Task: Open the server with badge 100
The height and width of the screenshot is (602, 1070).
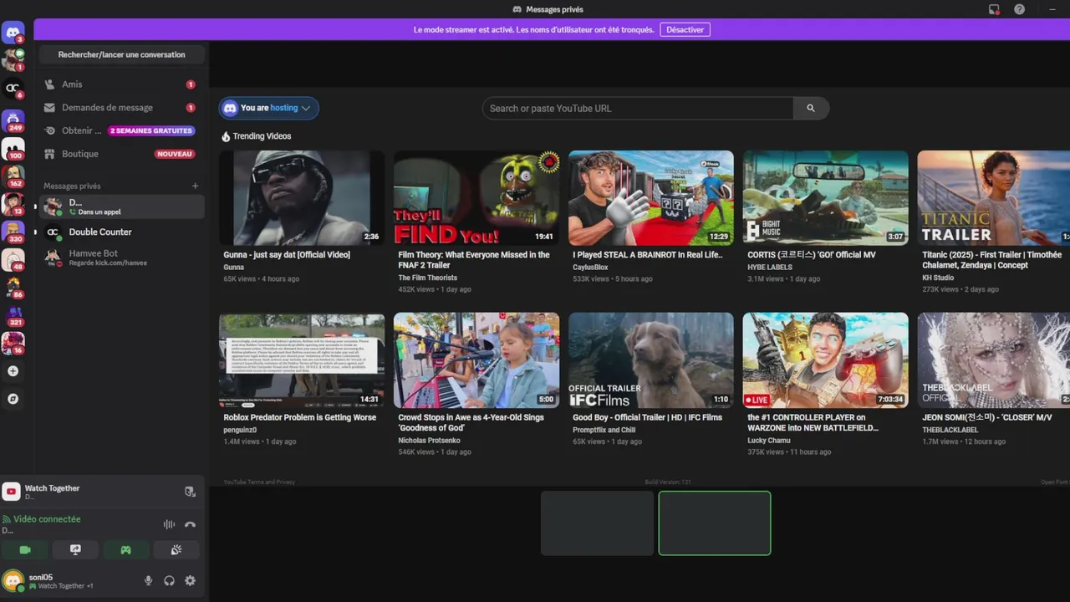Action: click(13, 148)
